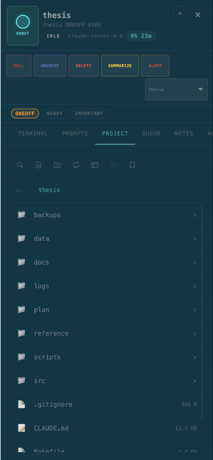Expand the src folder
The width and height of the screenshot is (213, 460).
[39, 381]
